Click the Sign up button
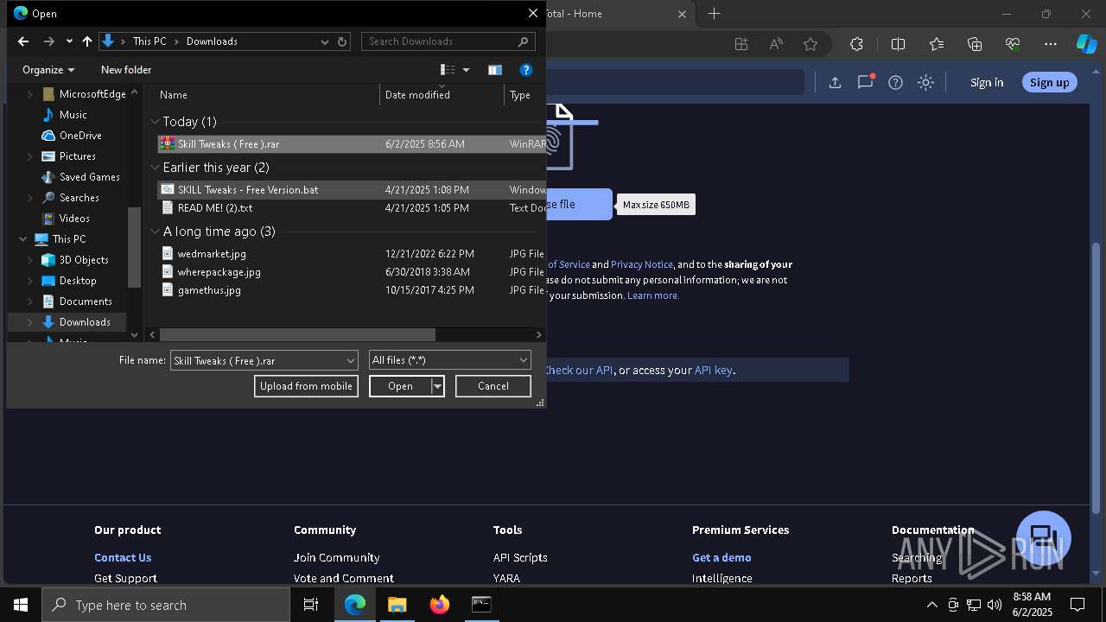The width and height of the screenshot is (1106, 622). (x=1049, y=83)
